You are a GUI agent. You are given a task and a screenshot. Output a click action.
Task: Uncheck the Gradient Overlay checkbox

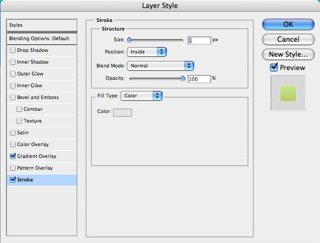coord(13,156)
